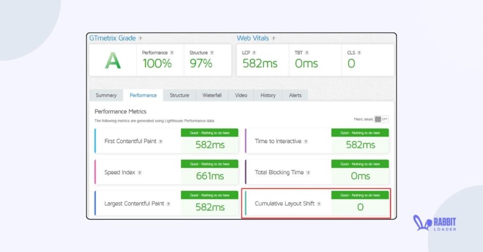Click the GTmetrix Grade heading

[112, 38]
